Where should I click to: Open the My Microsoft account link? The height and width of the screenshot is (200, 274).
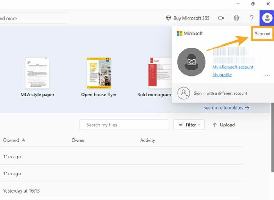(x=233, y=67)
